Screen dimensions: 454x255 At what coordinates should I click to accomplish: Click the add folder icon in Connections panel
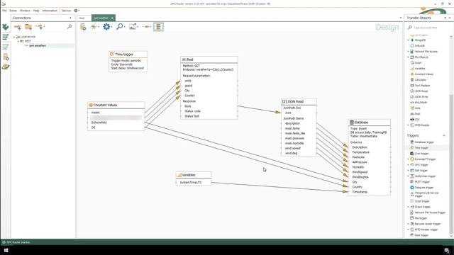point(28,27)
